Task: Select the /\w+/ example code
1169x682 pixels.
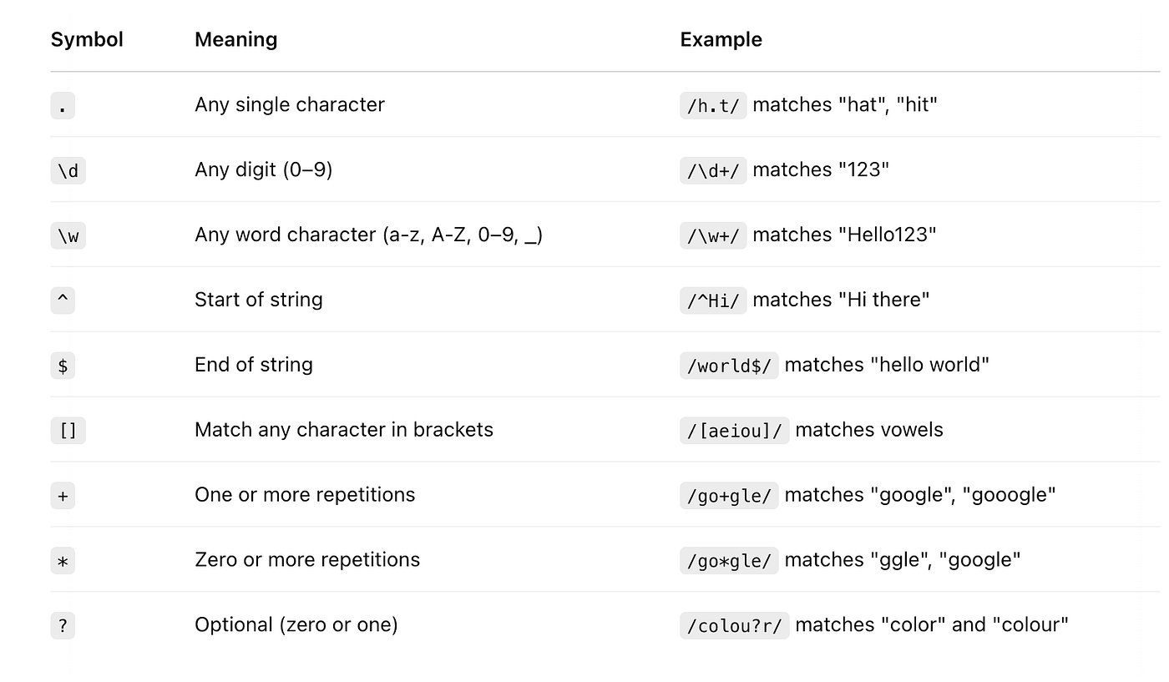Action: pos(712,235)
